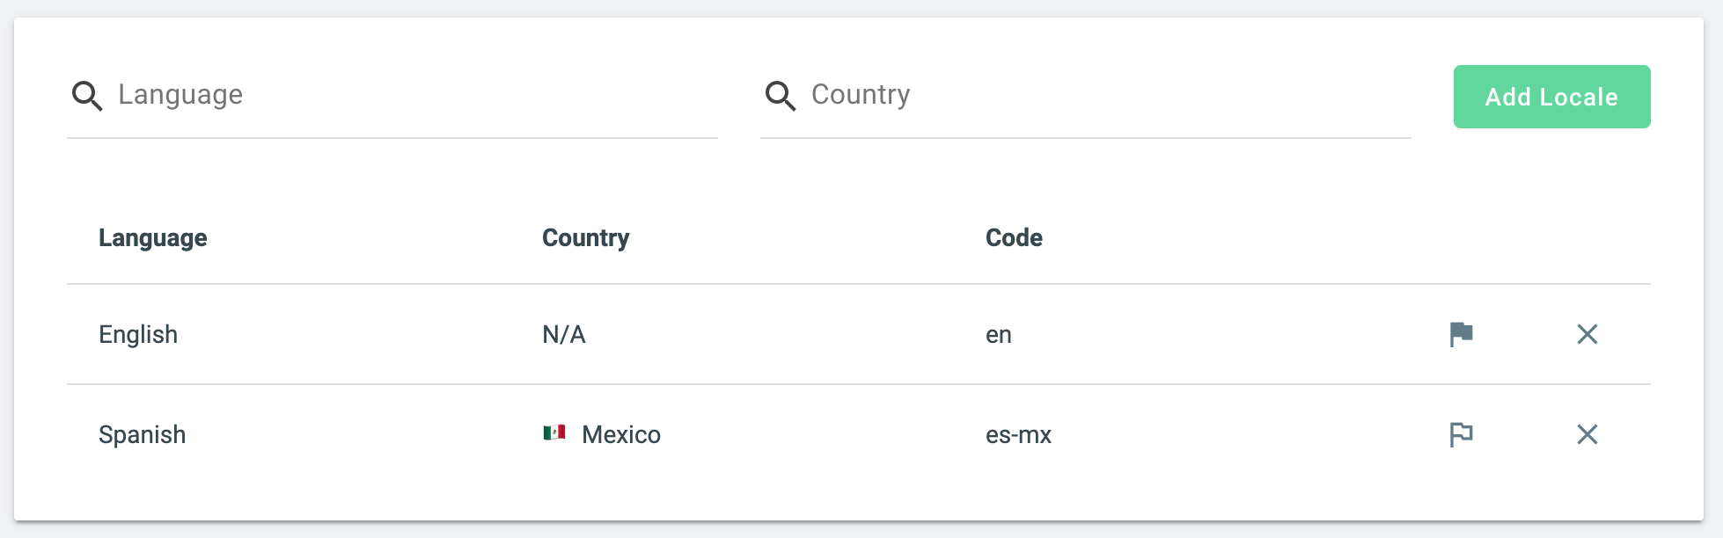Click the Language search magnifier icon
The width and height of the screenshot is (1723, 538).
87,96
